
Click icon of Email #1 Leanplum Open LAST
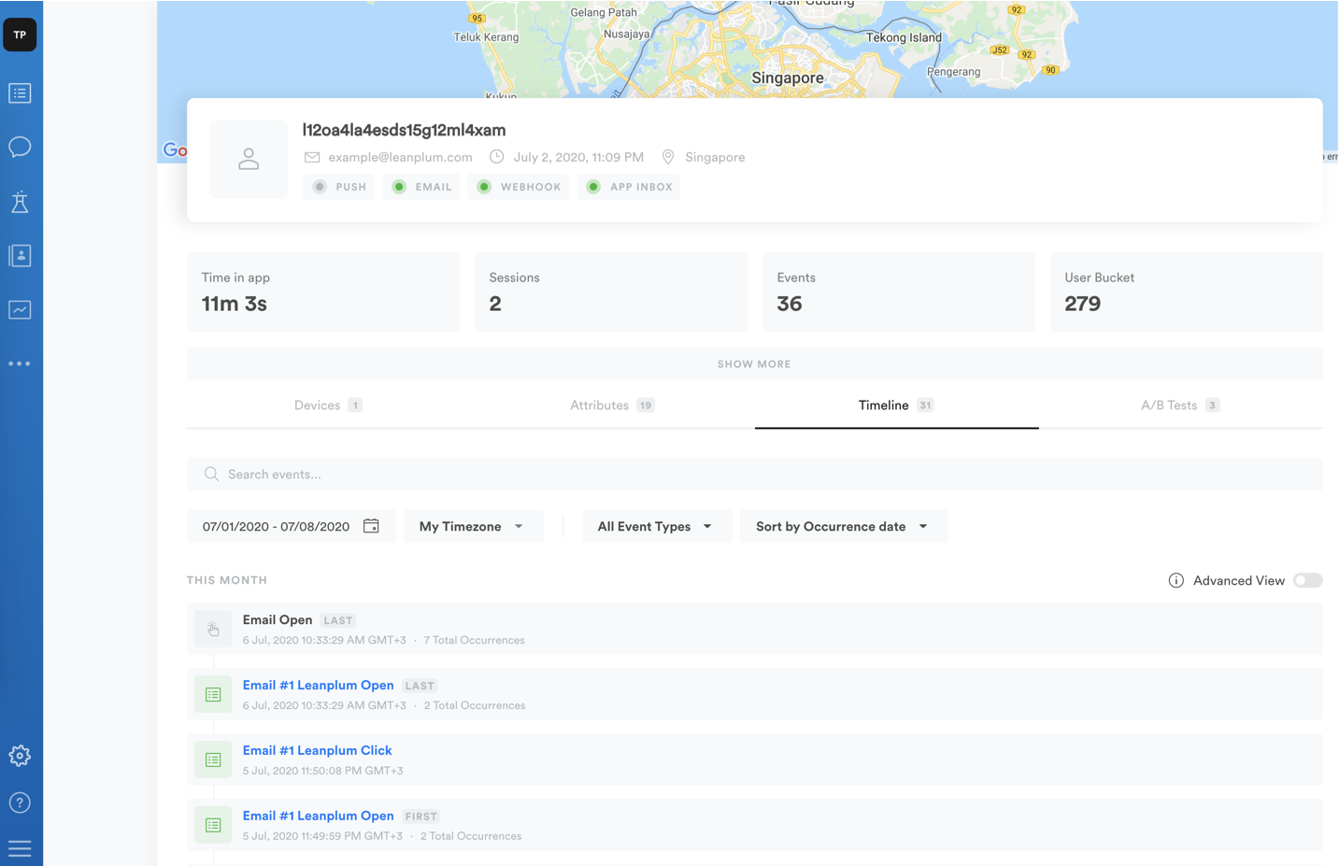[x=213, y=694]
